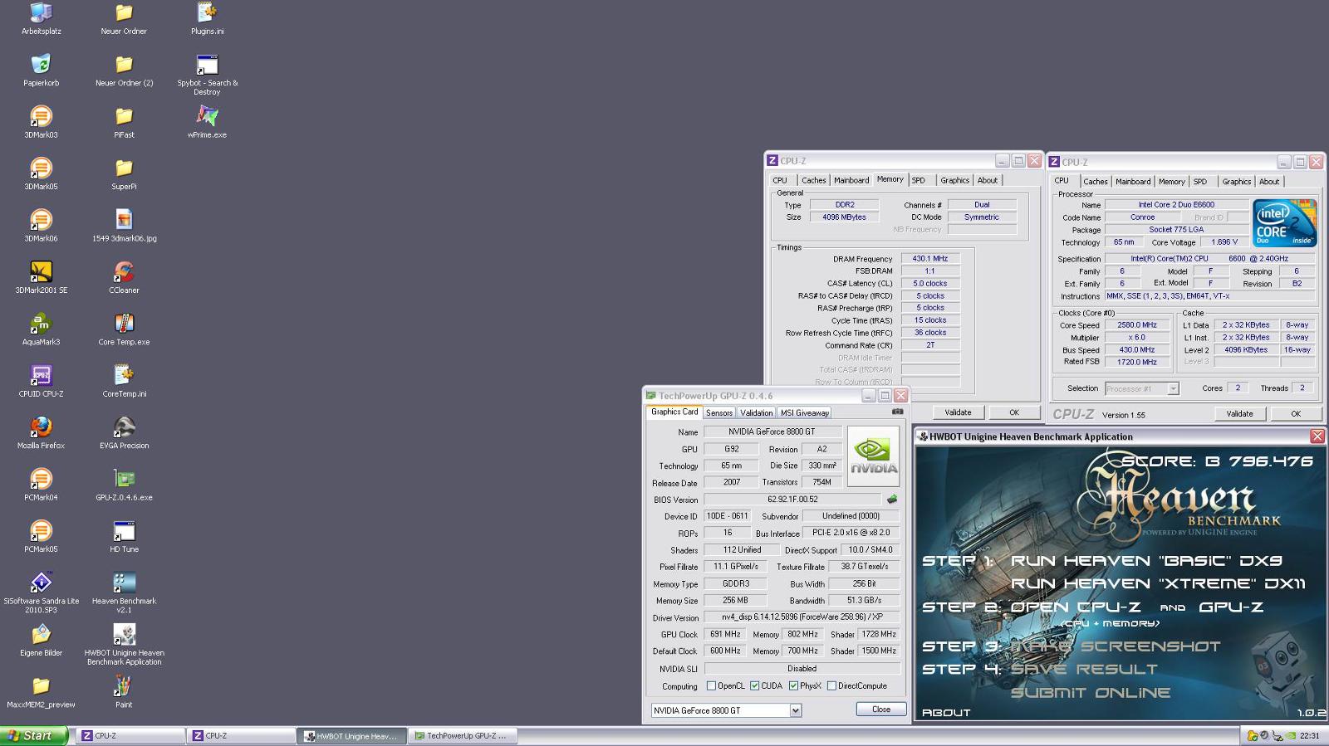Screen dimensions: 1329x746
Task: Click the NVIDIA logo in GPU-Z
Action: (x=873, y=456)
